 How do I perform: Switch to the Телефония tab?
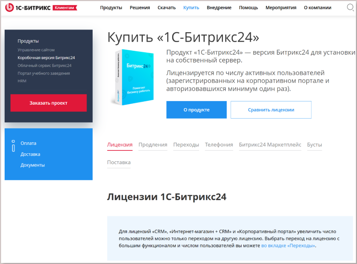click(219, 145)
